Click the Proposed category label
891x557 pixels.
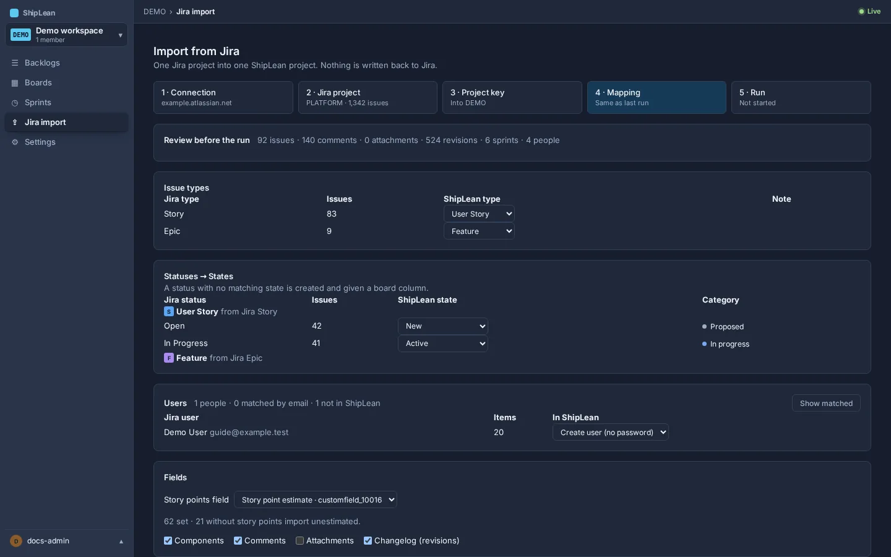point(727,327)
